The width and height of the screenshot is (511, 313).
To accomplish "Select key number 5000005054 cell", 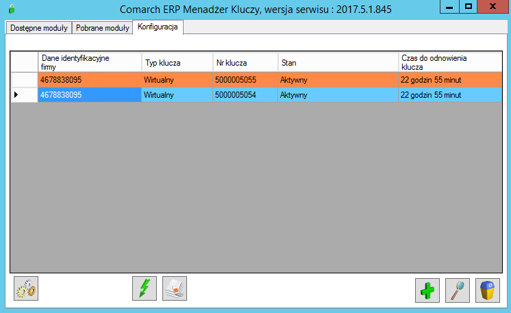I will tap(245, 95).
